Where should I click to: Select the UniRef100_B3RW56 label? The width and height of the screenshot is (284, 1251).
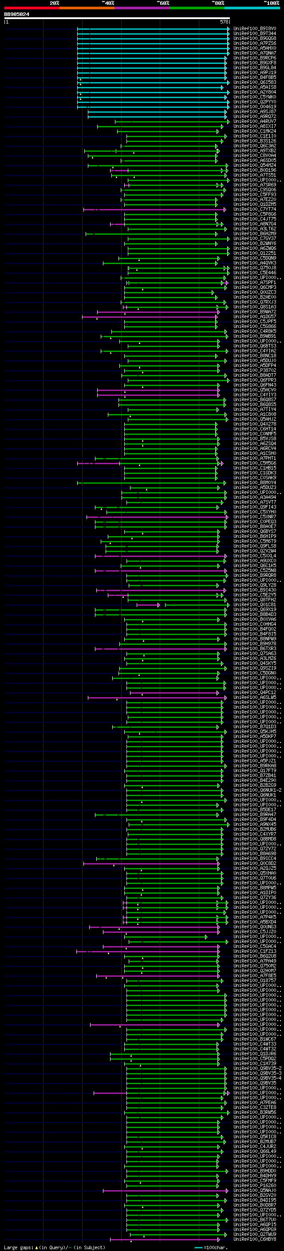click(x=255, y=1112)
